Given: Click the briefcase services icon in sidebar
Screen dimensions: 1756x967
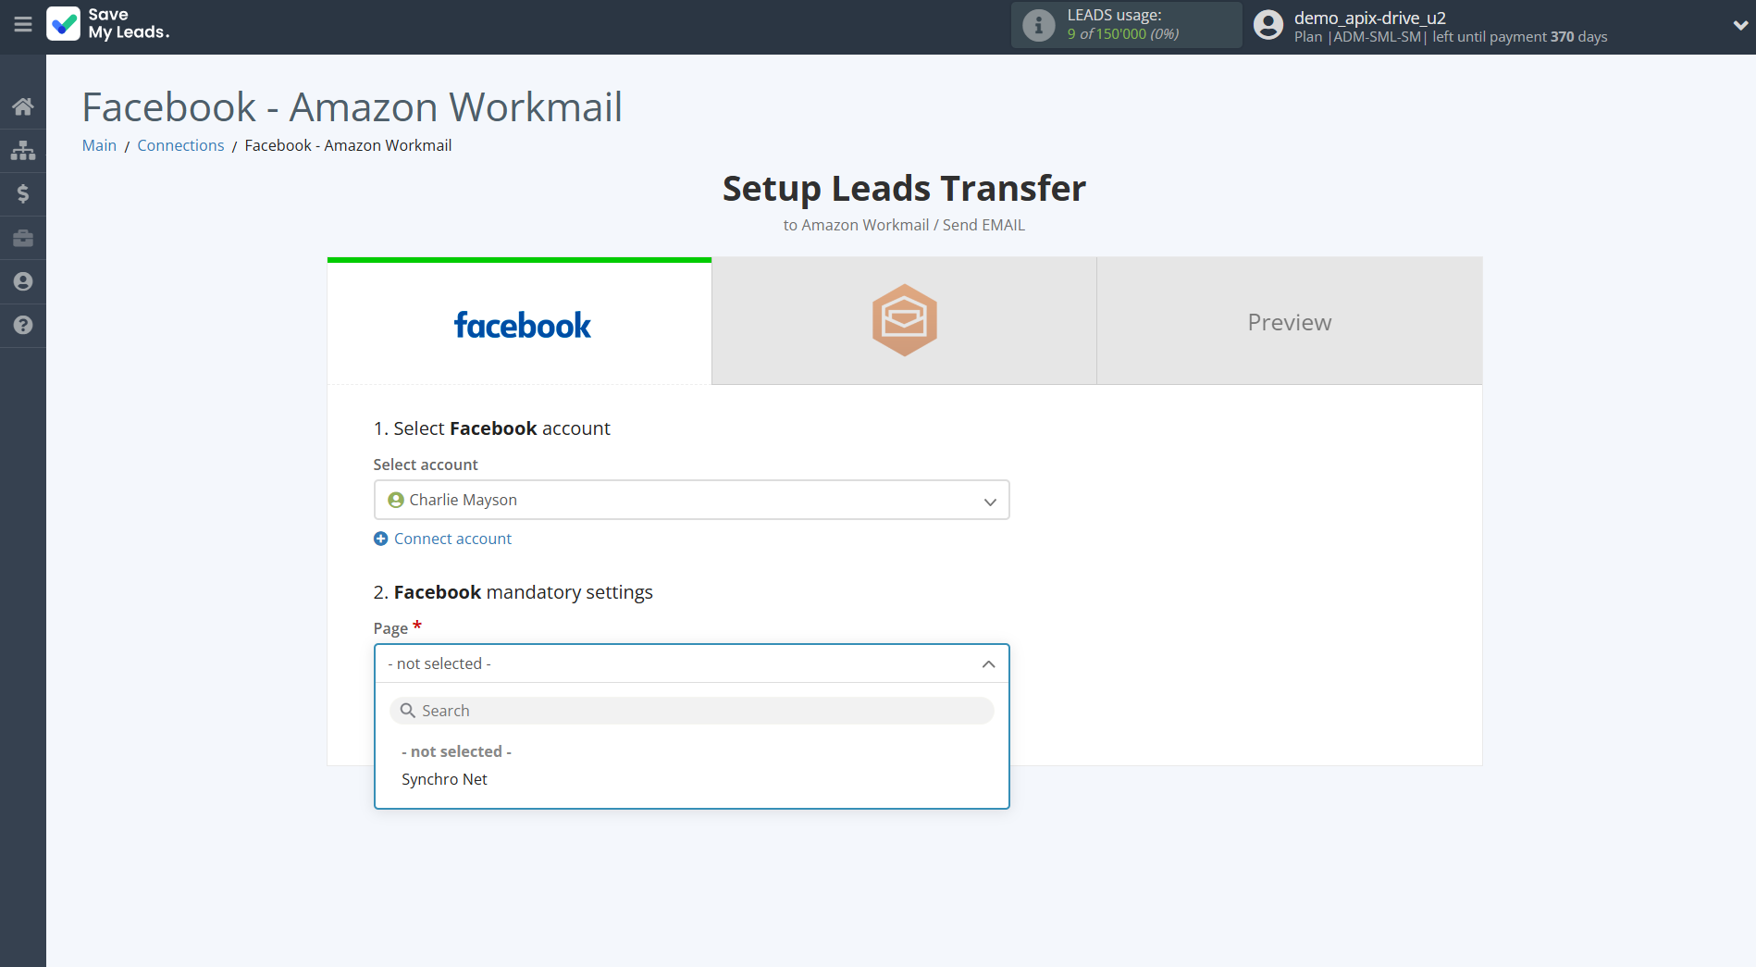Looking at the screenshot, I should (23, 238).
